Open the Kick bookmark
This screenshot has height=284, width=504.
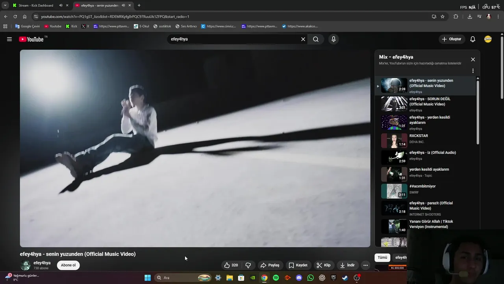(x=71, y=26)
